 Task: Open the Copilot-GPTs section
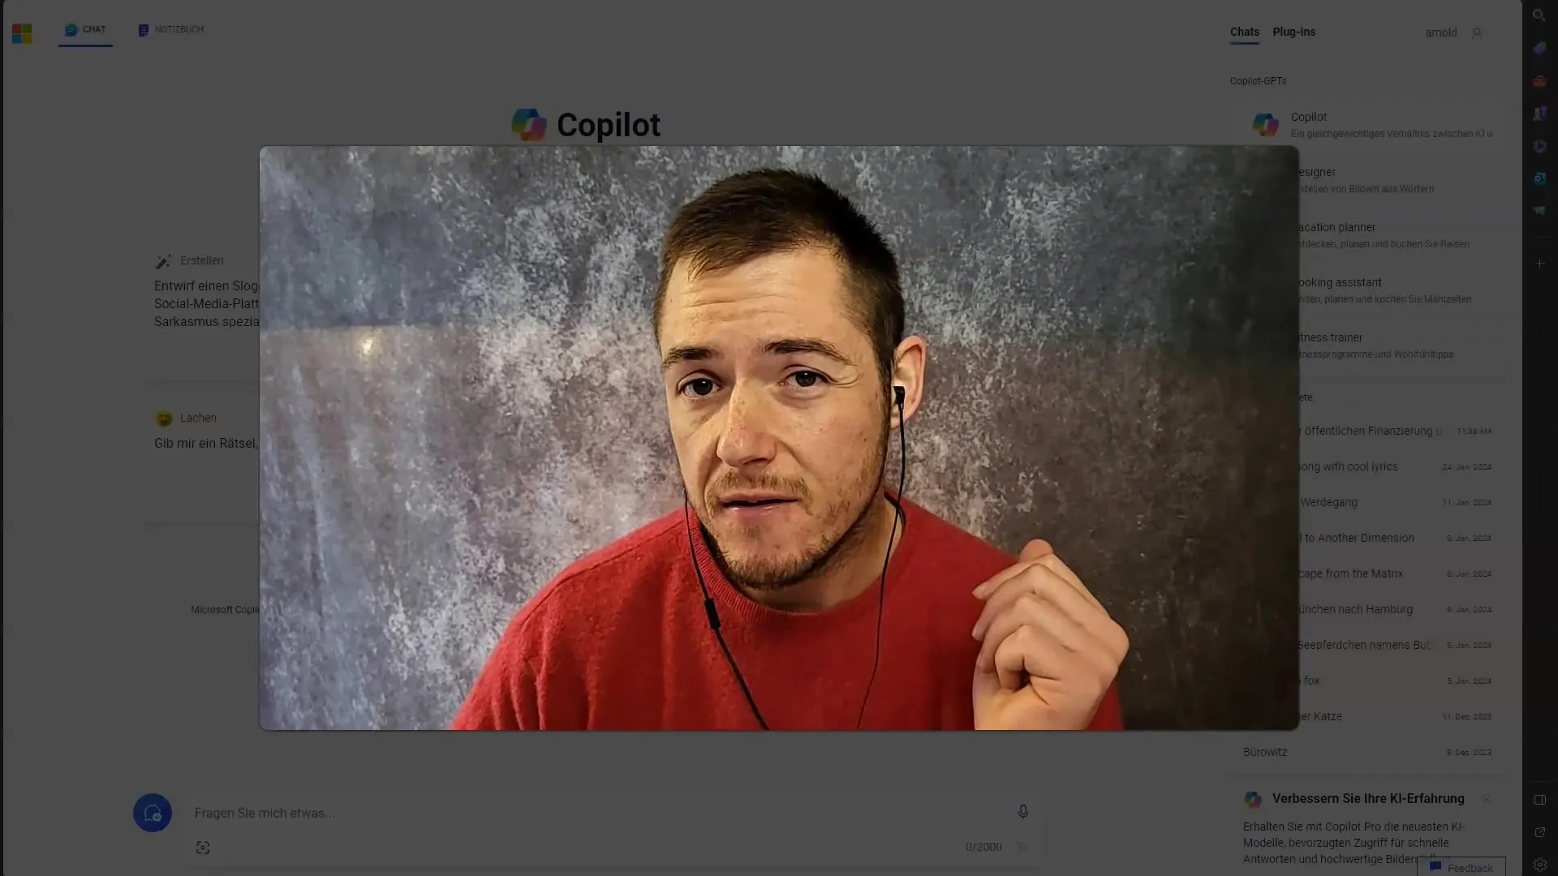pos(1259,80)
